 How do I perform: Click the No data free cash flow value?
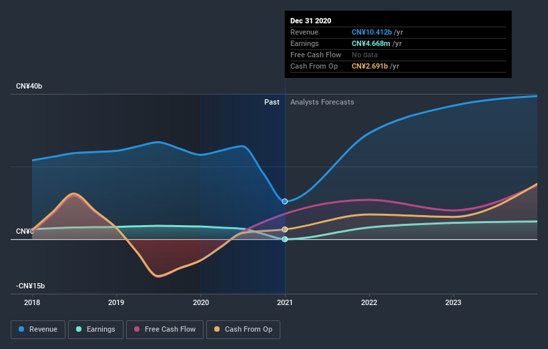point(364,55)
